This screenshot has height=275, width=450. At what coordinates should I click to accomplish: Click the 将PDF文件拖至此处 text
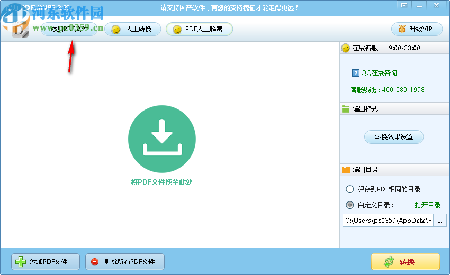161,182
